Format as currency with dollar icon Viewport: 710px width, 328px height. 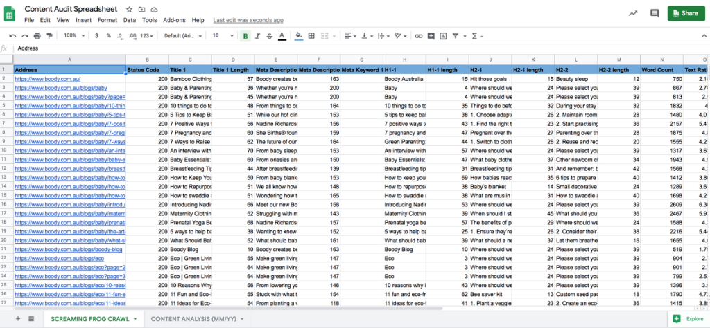pyautogui.click(x=96, y=36)
